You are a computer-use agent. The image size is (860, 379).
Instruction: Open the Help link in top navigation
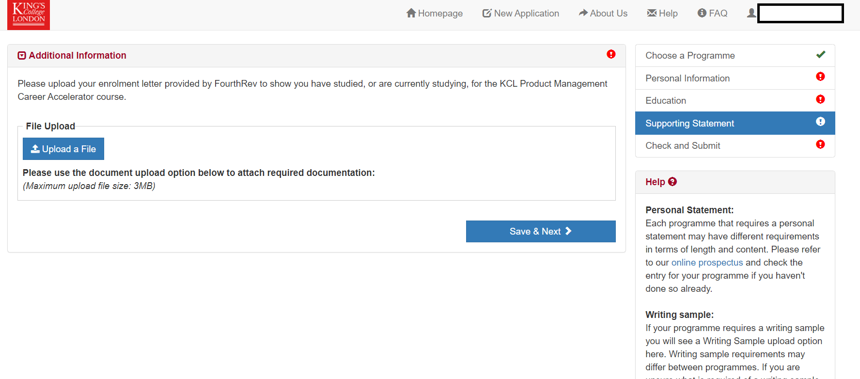662,14
